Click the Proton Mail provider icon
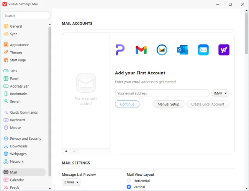 coord(120,50)
